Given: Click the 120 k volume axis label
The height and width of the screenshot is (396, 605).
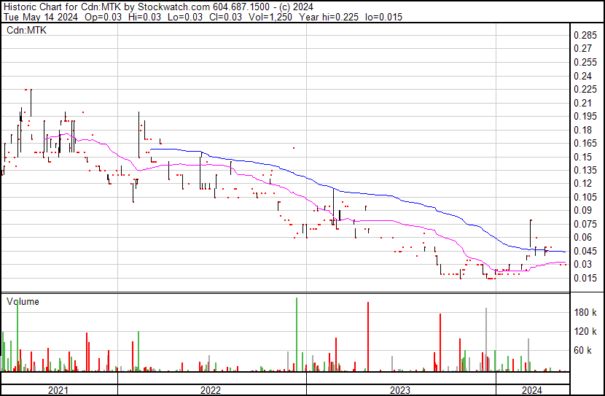Looking at the screenshot, I should (585, 331).
